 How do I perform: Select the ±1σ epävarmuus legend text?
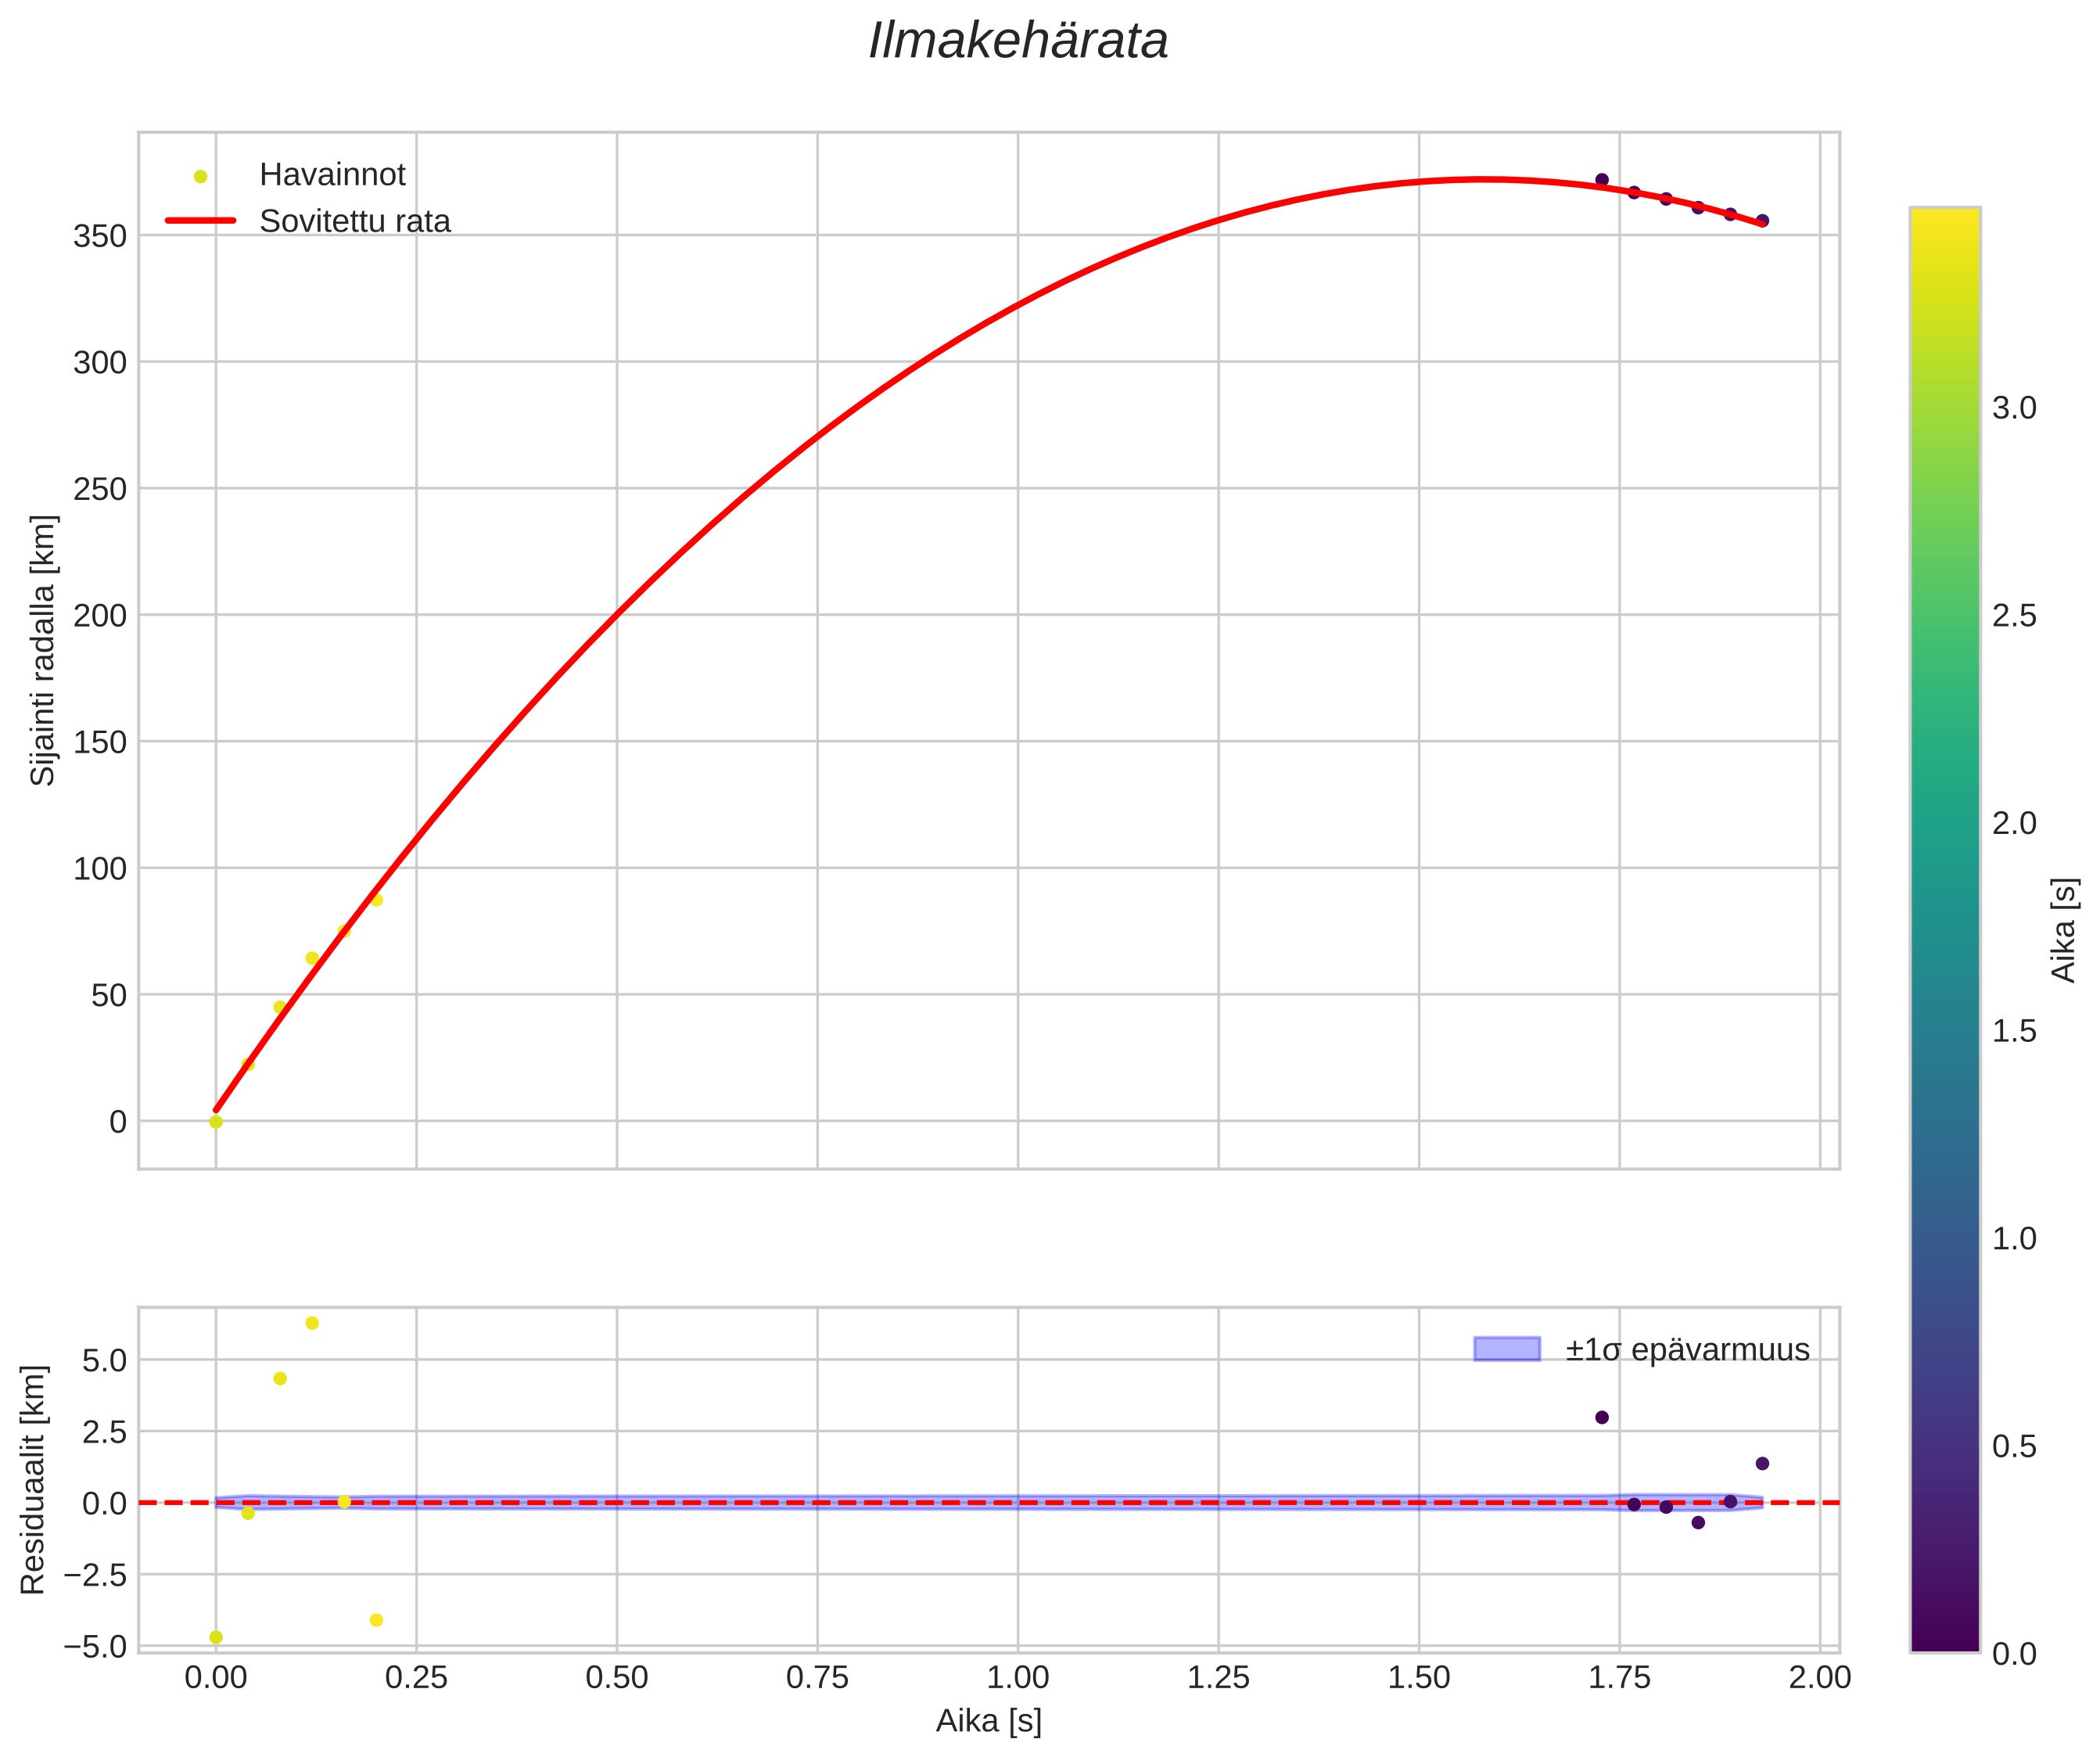point(1688,1350)
